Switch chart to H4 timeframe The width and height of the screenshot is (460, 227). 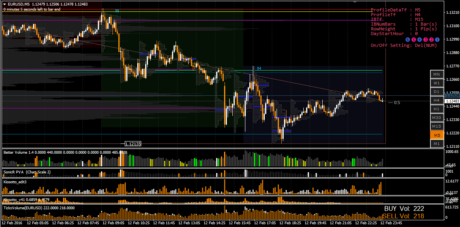pos(437,100)
